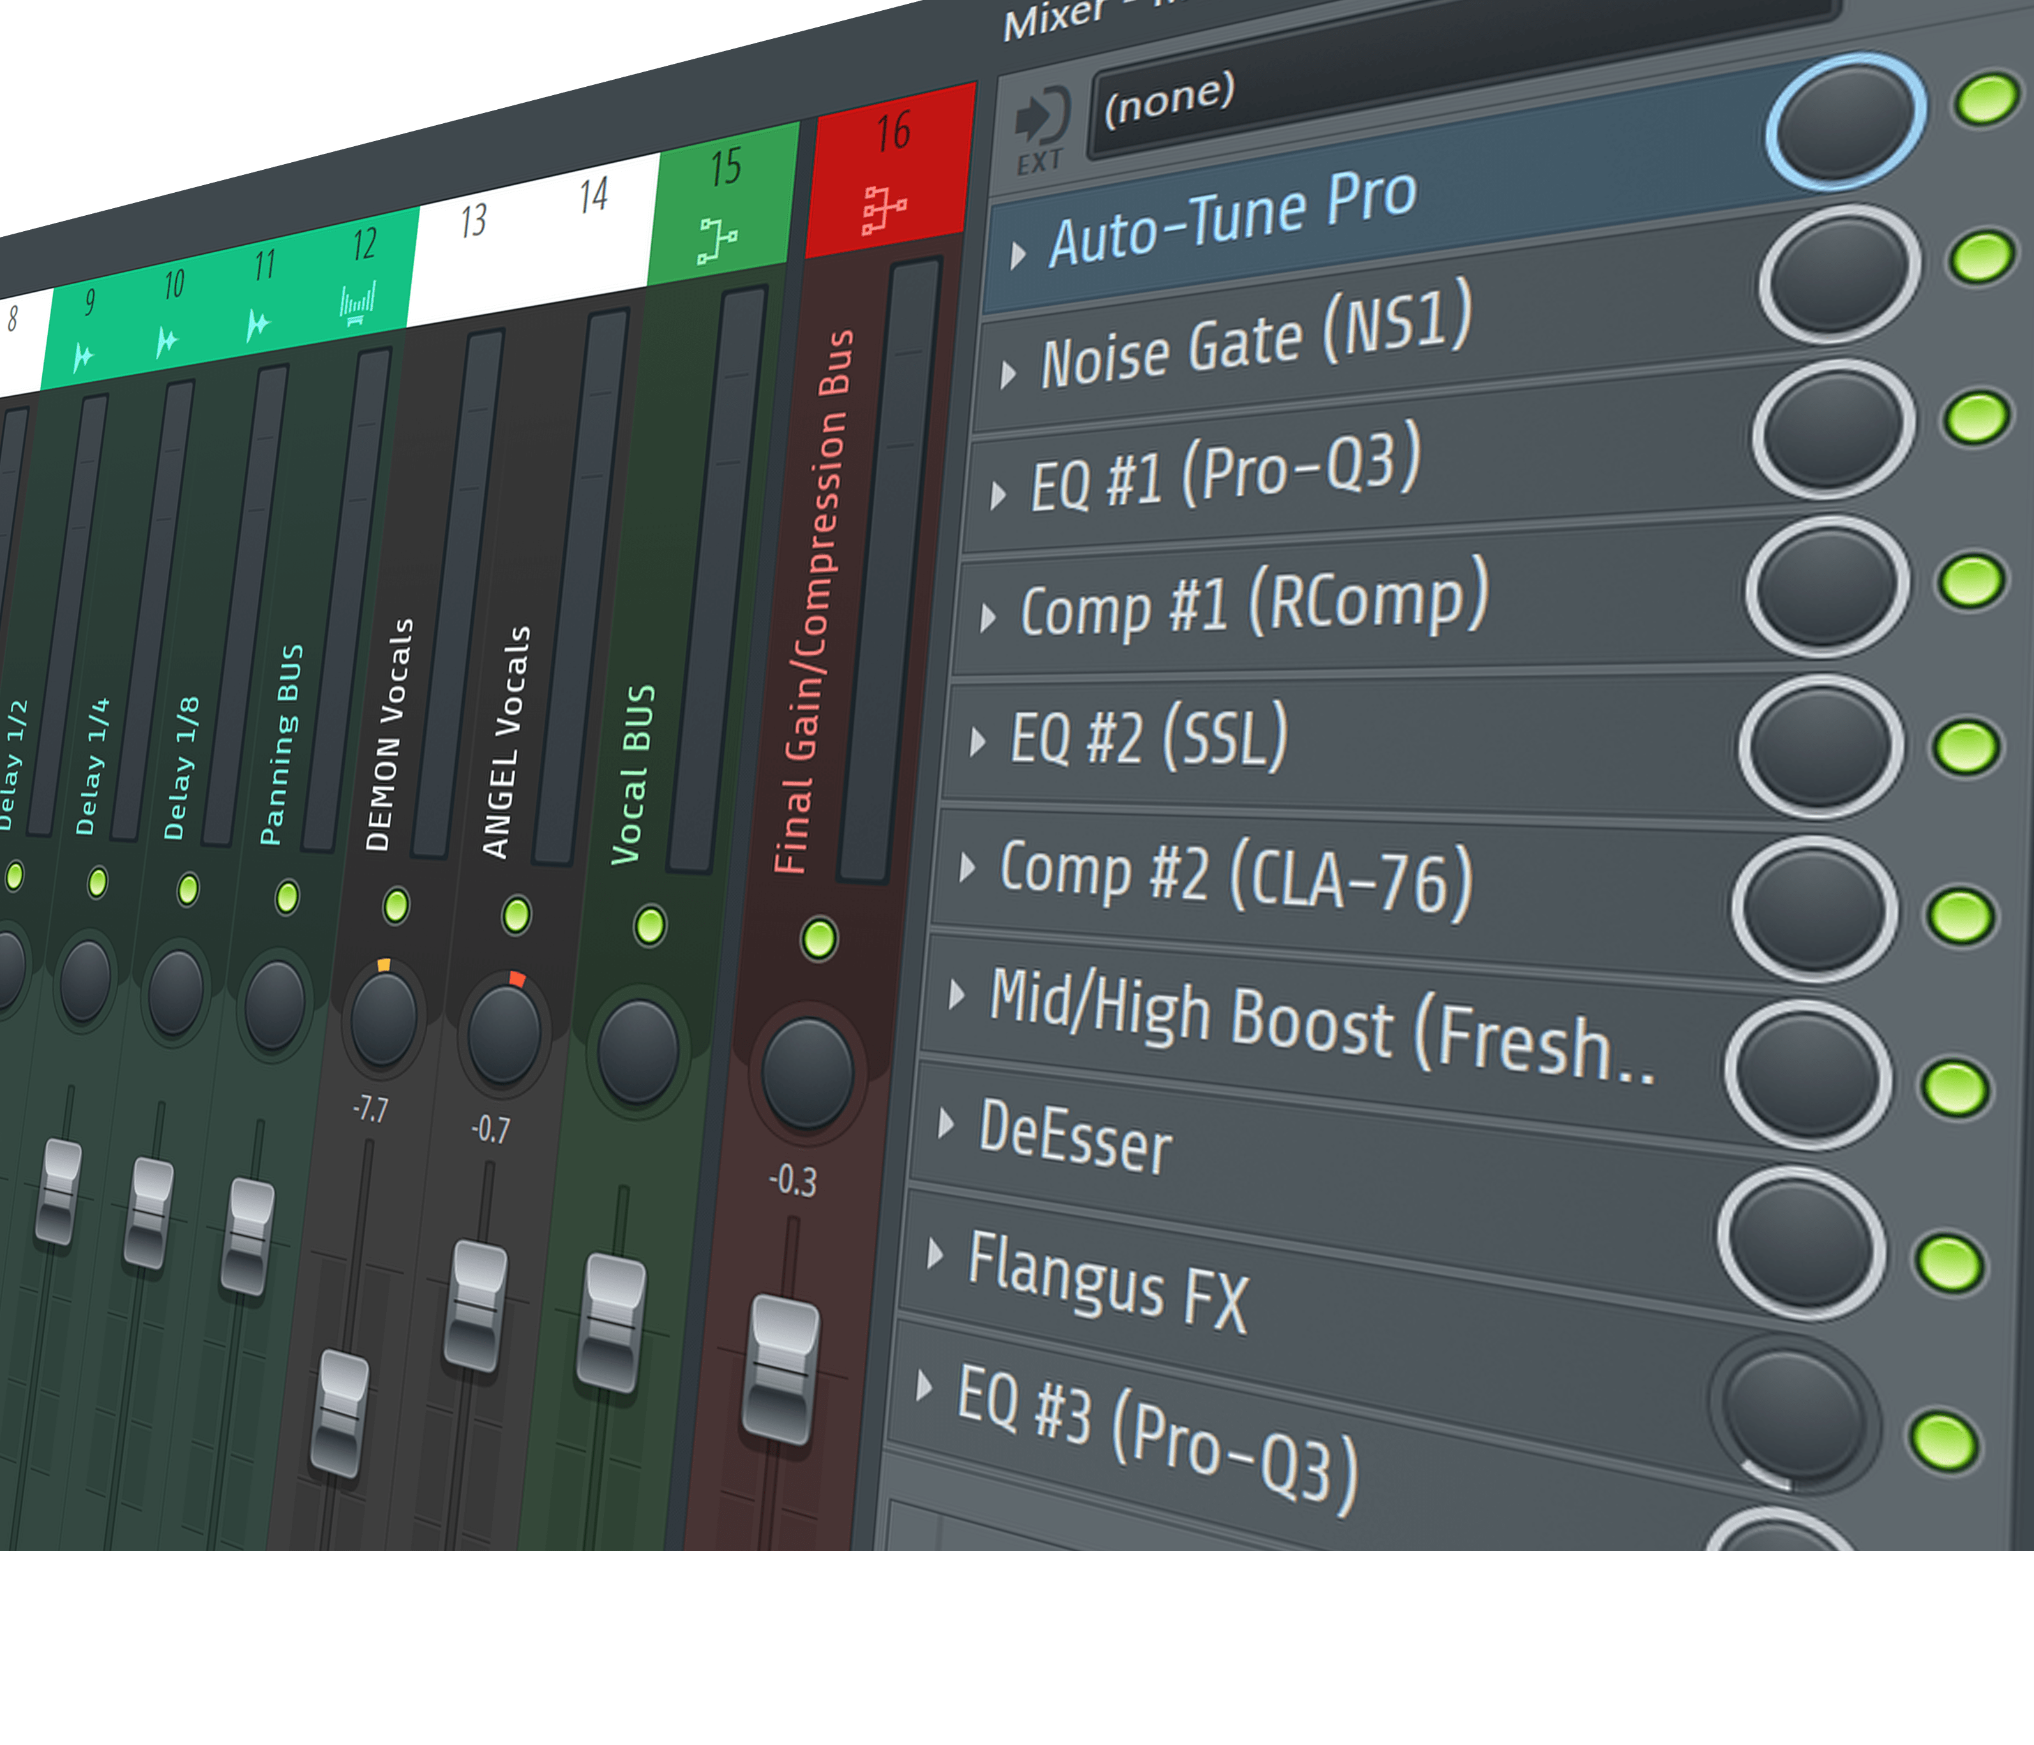The width and height of the screenshot is (2034, 1745).
Task: Disable the Auto-Tune Pro effect slot
Action: coord(1987,99)
